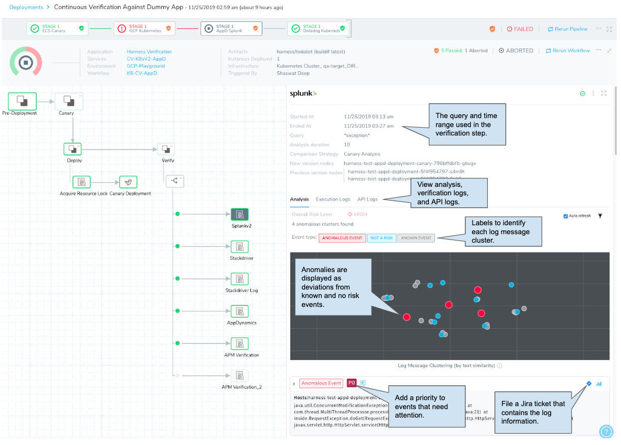Select the Verify step node icon
Screen dimensions: 621x445
tap(166, 149)
